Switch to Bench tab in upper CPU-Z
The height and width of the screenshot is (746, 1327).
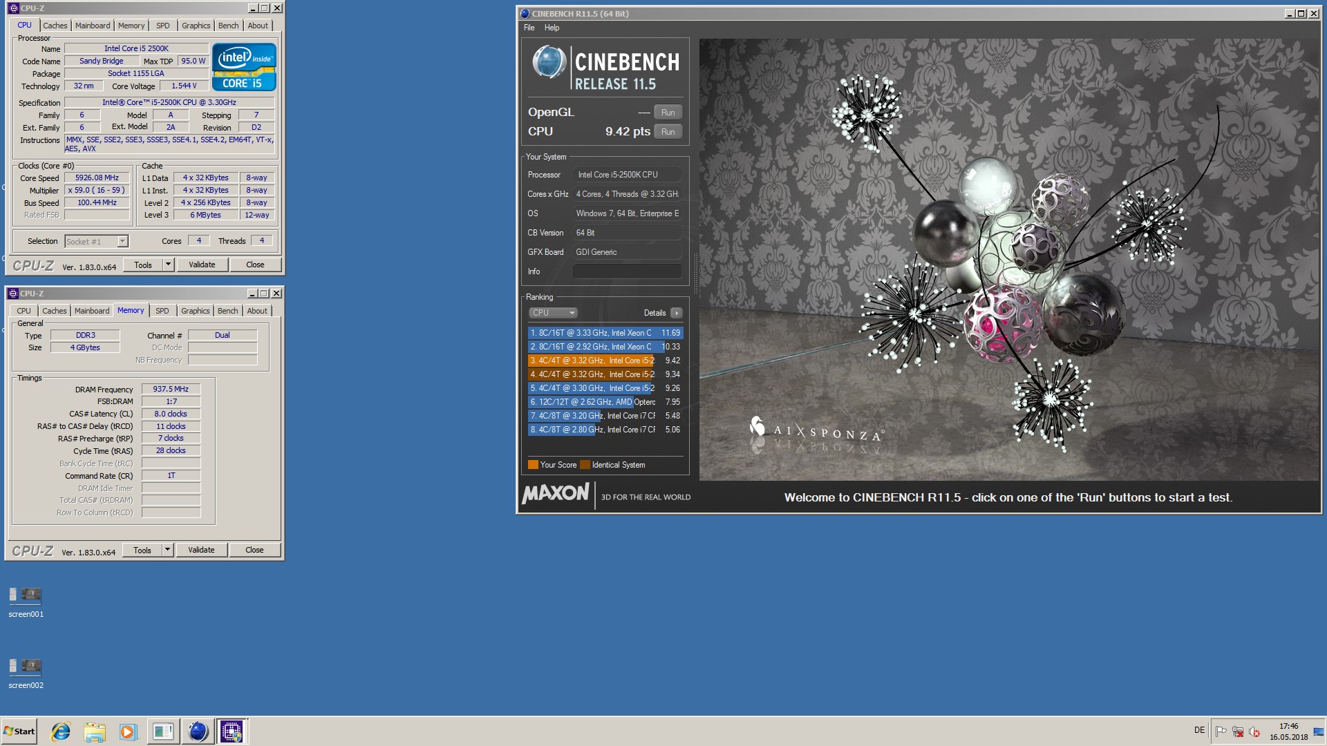click(x=229, y=26)
